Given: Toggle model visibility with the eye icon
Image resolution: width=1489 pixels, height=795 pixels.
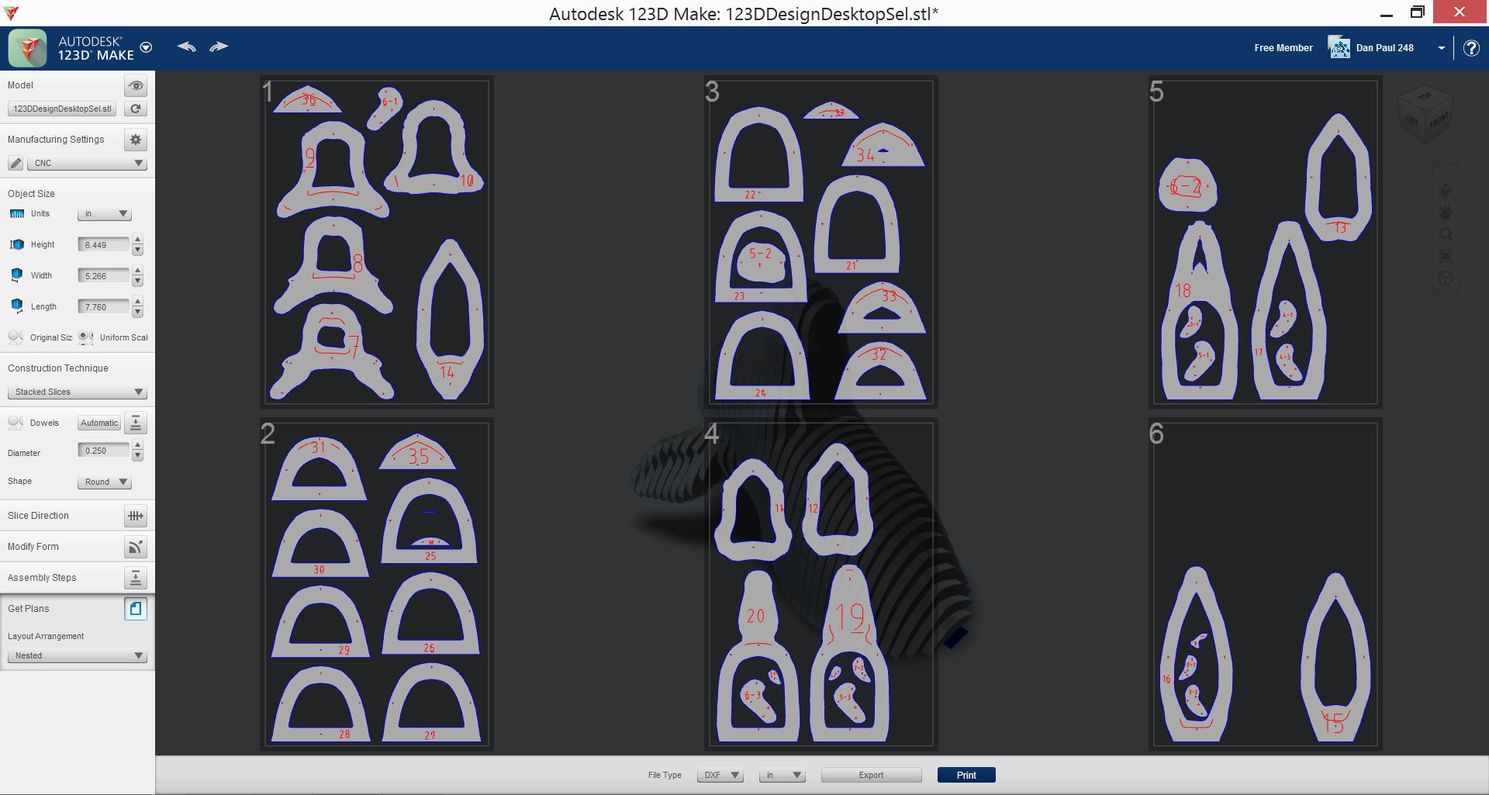Looking at the screenshot, I should [136, 85].
